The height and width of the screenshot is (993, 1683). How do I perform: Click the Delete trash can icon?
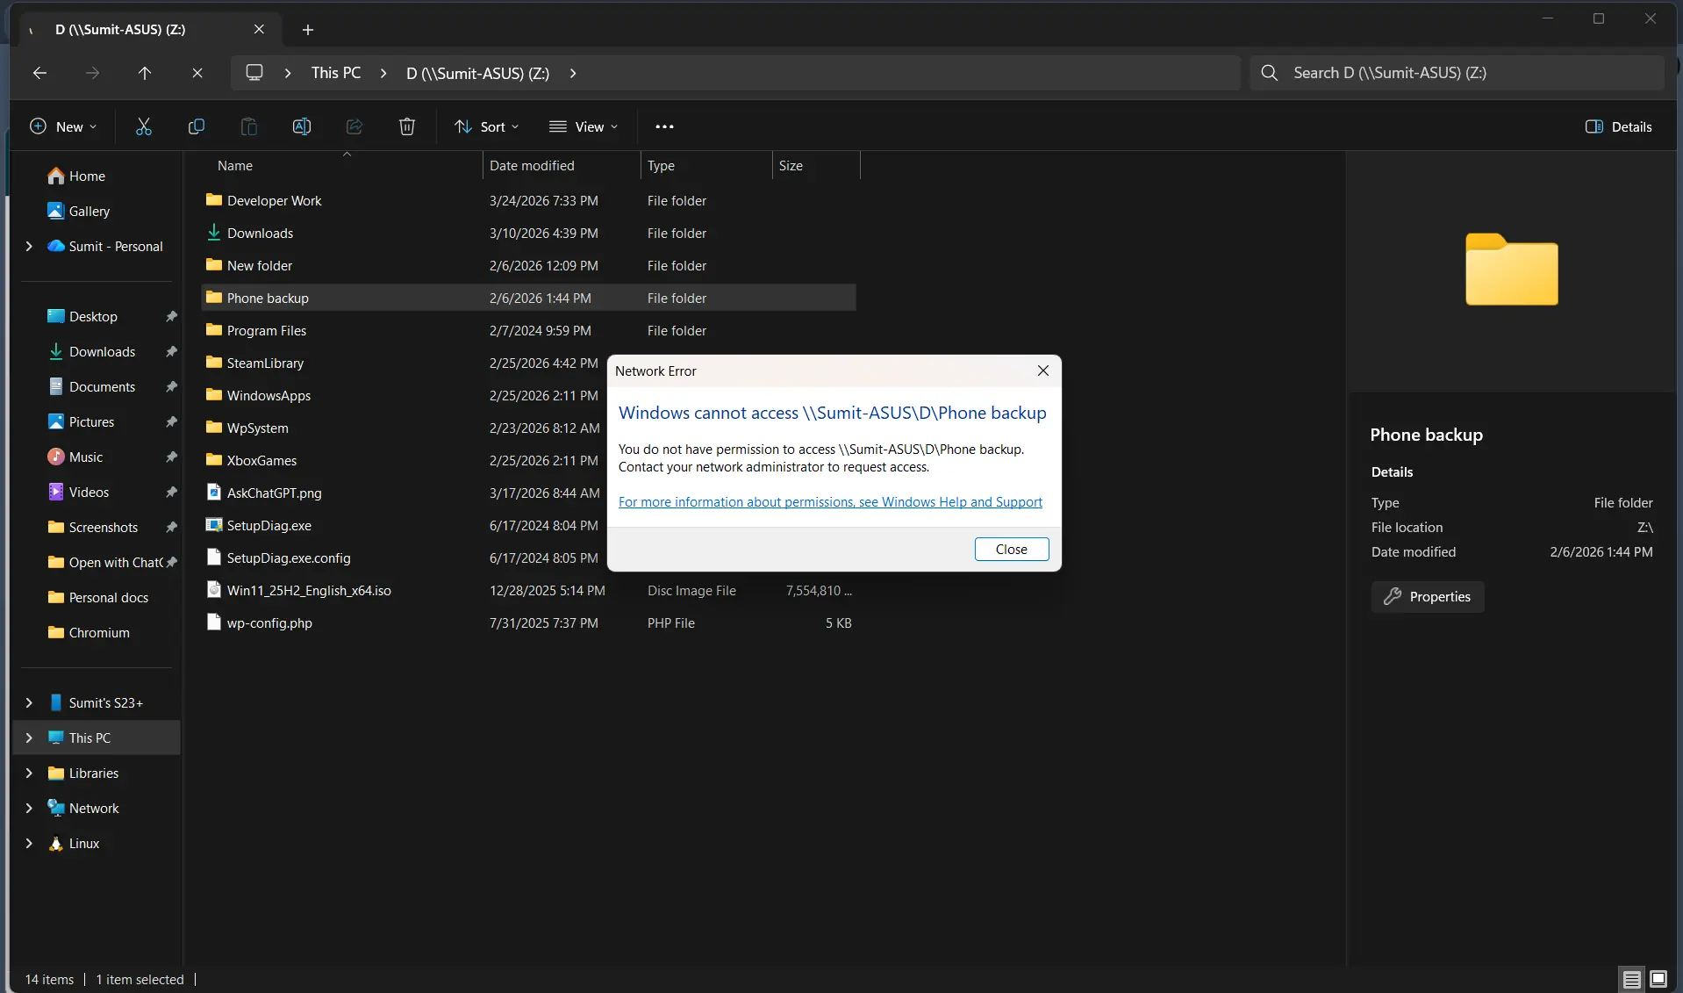(407, 126)
